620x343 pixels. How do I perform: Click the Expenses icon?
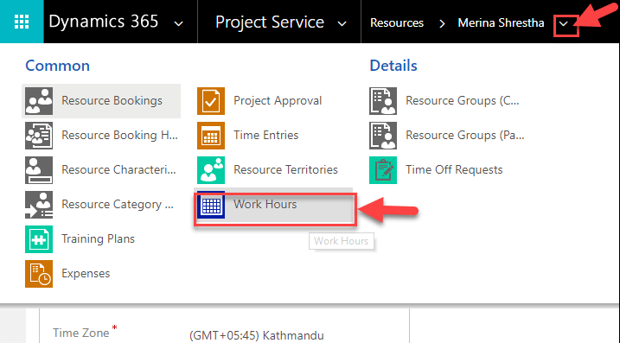click(39, 274)
